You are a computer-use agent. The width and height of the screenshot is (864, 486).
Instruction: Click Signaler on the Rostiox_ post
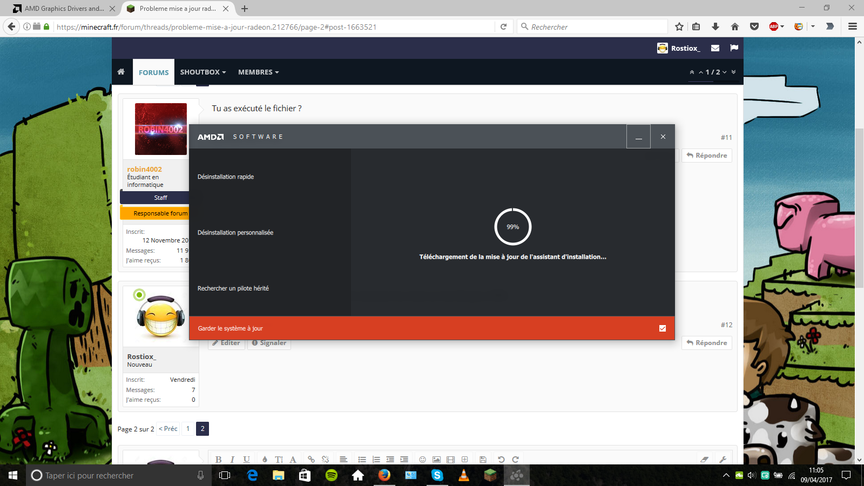click(269, 343)
